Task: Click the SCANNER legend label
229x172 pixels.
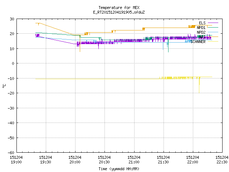Action: tap(198, 42)
